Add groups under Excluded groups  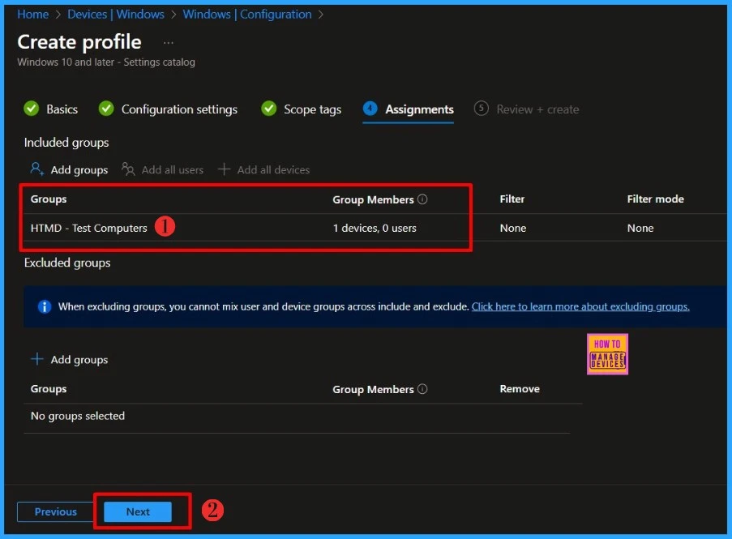69,359
